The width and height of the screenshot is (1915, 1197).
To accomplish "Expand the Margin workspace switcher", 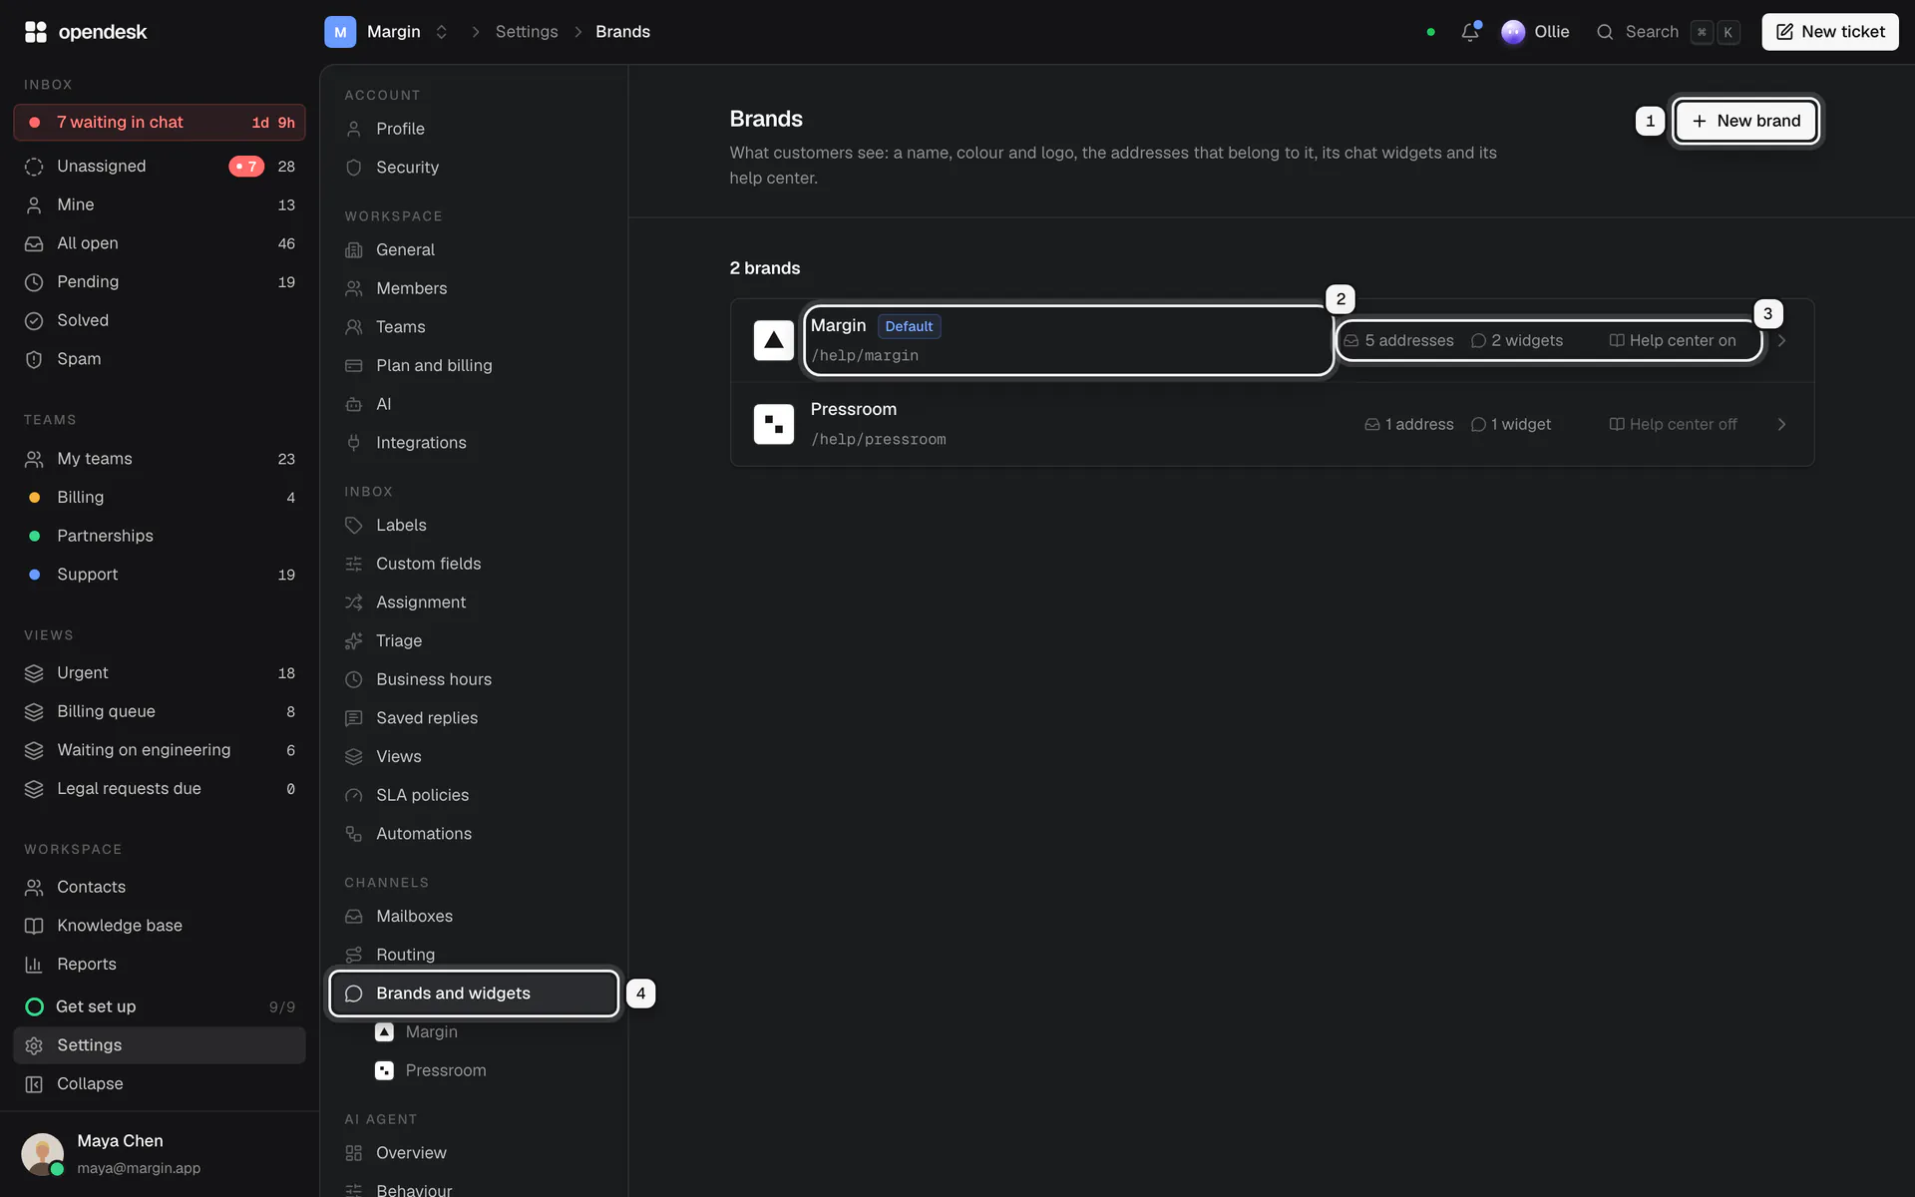I will pyautogui.click(x=441, y=32).
